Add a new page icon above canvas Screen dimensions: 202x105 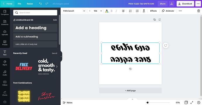click(160, 19)
